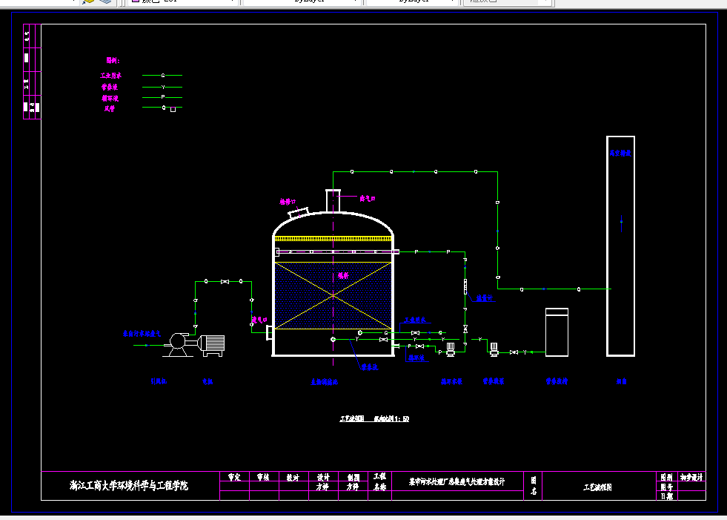Pick the nutrient solution tank rectangle

click(557, 332)
